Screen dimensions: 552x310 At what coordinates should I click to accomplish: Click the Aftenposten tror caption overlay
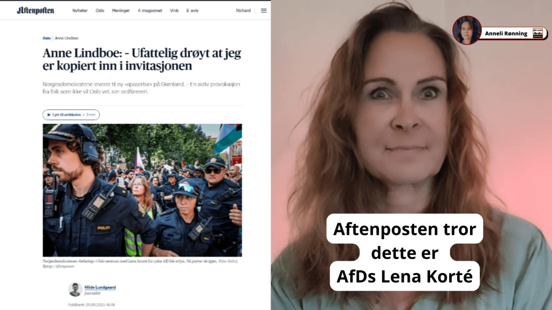click(x=404, y=252)
